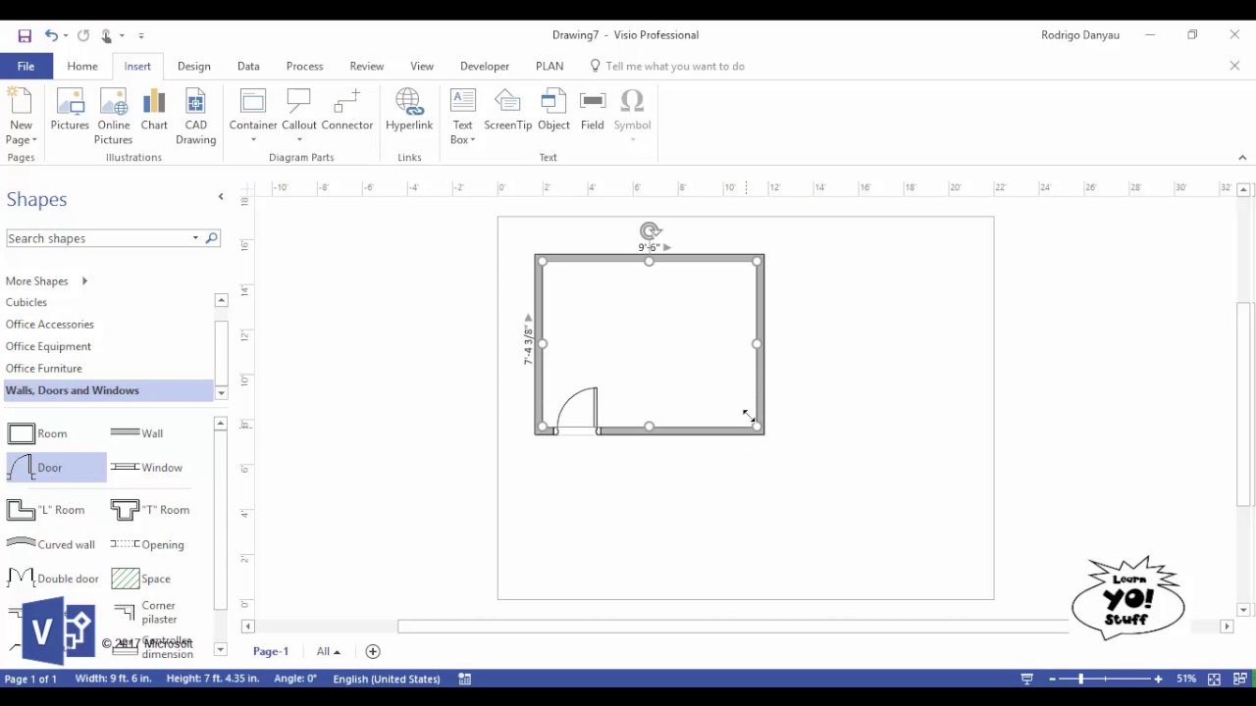Select the "L" Room shape
This screenshot has height=706, width=1256.
[46, 510]
